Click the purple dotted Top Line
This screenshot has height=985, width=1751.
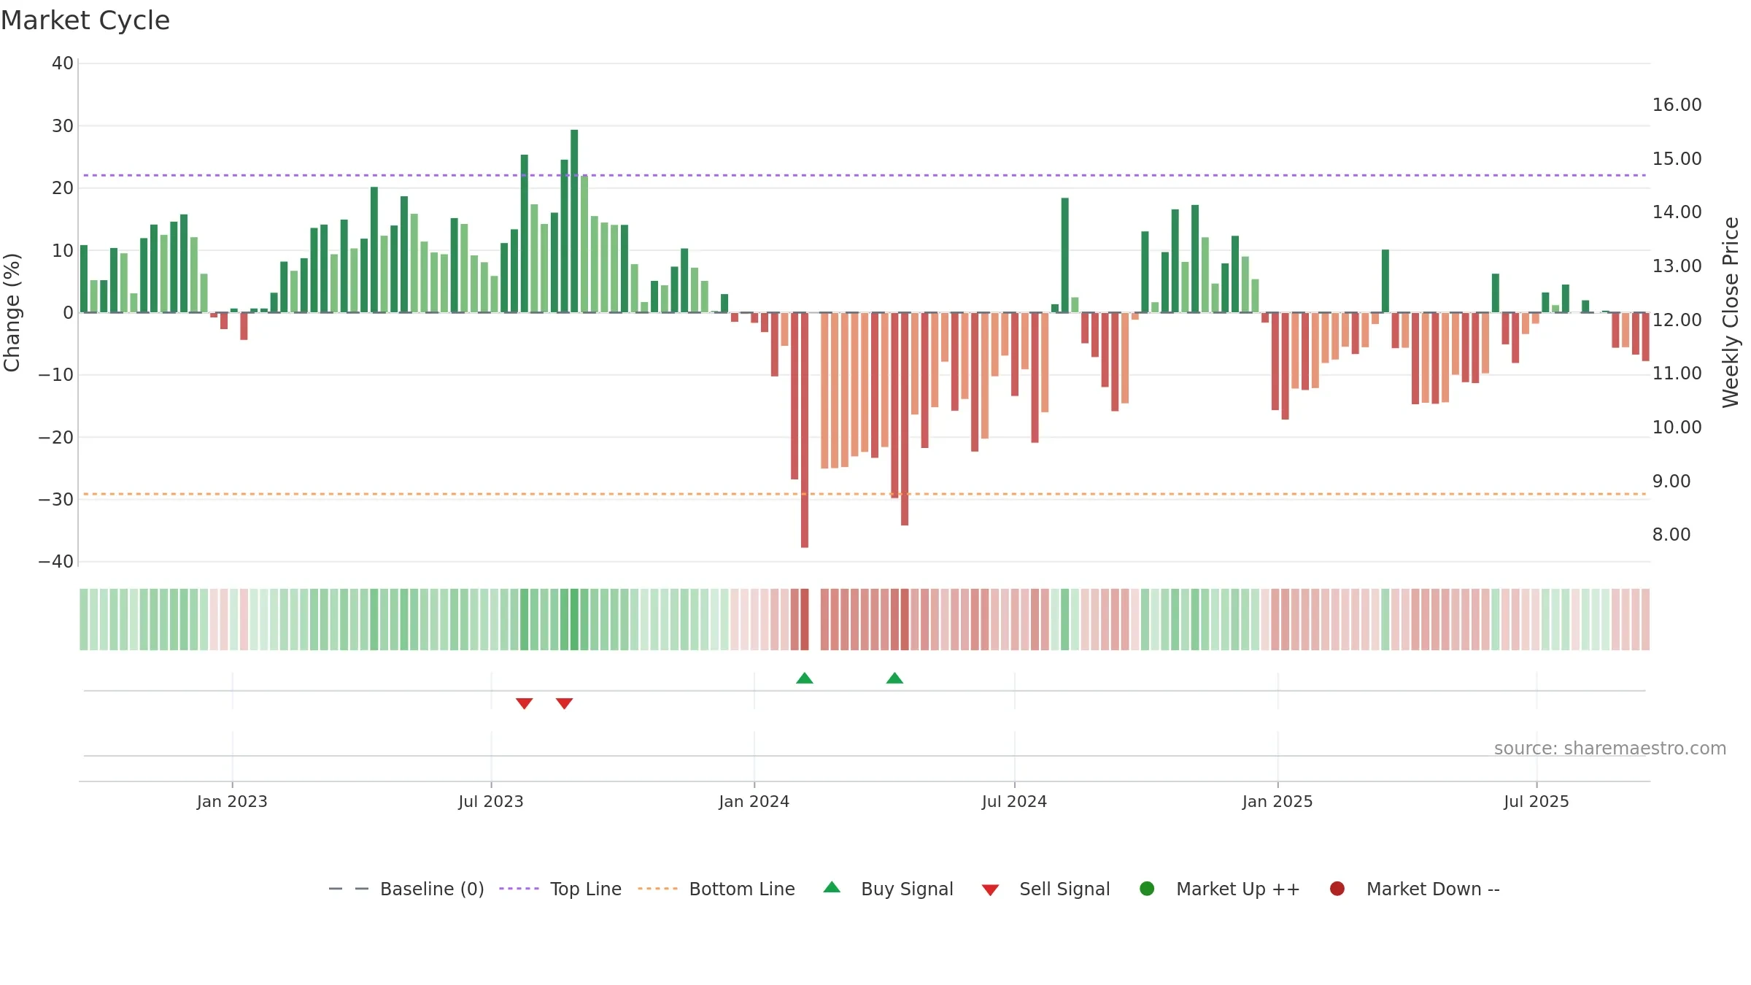coord(865,175)
